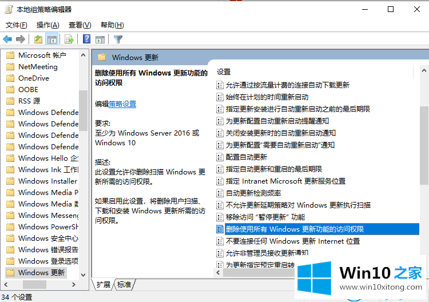
Task: Select the Windows 安全中心 tree folder
Action: pos(48,239)
